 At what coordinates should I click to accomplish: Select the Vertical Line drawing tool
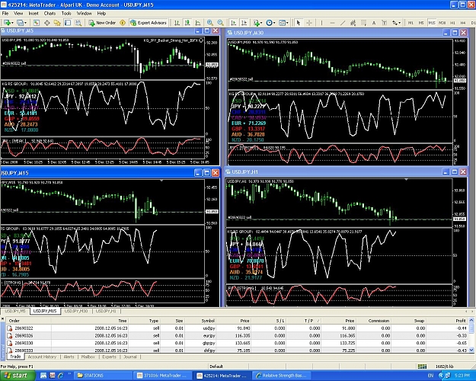(x=322, y=23)
